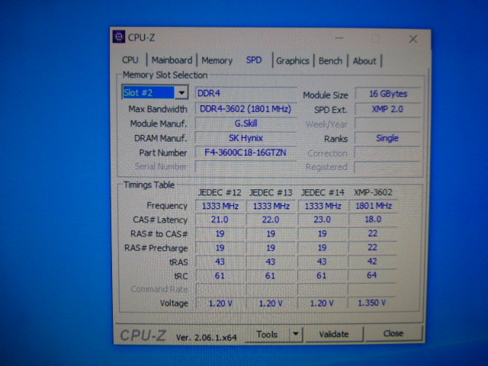This screenshot has width=488, height=366.
Task: Open the Graphics tab
Action: click(293, 61)
